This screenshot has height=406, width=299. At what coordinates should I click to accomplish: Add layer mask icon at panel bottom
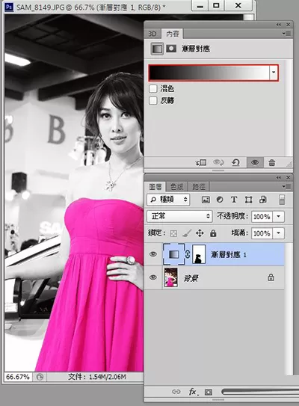pos(208,393)
